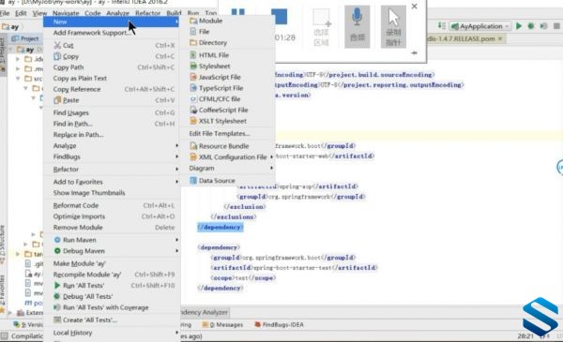Click the Run with Coverage toolbar icon
Screen dimensions: 563x342
click(543, 26)
